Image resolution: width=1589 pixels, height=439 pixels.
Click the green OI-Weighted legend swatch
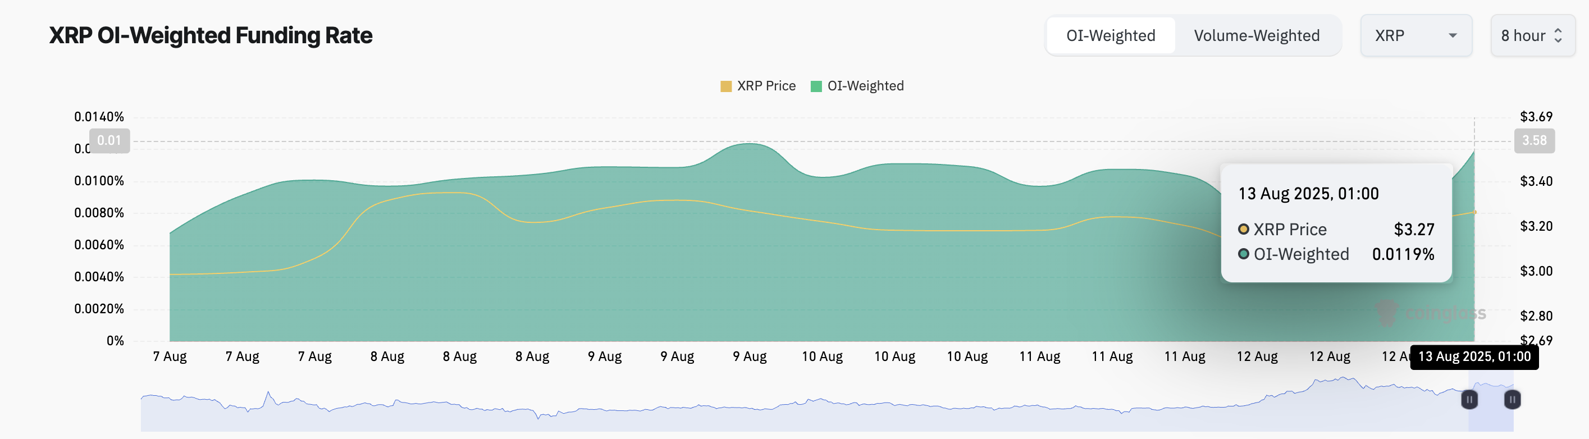pyautogui.click(x=816, y=86)
